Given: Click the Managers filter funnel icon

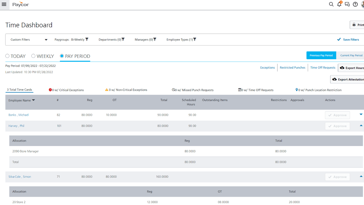Looking at the screenshot, I should tap(155, 40).
